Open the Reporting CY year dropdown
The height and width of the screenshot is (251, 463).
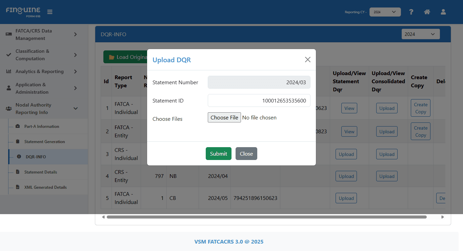[385, 12]
